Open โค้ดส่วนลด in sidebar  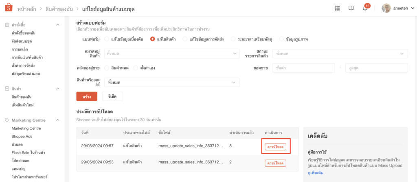(20, 161)
